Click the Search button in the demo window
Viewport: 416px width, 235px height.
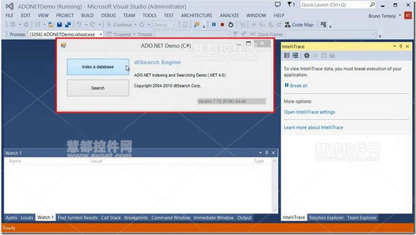[98, 89]
